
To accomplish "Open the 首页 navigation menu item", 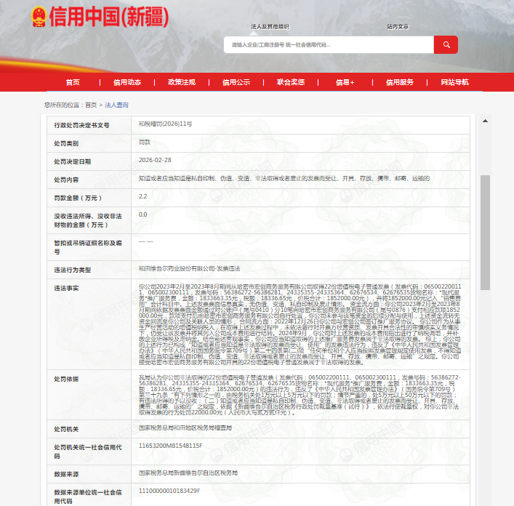I will click(73, 82).
